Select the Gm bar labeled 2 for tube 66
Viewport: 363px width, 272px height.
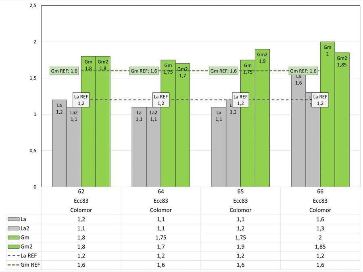(327, 121)
